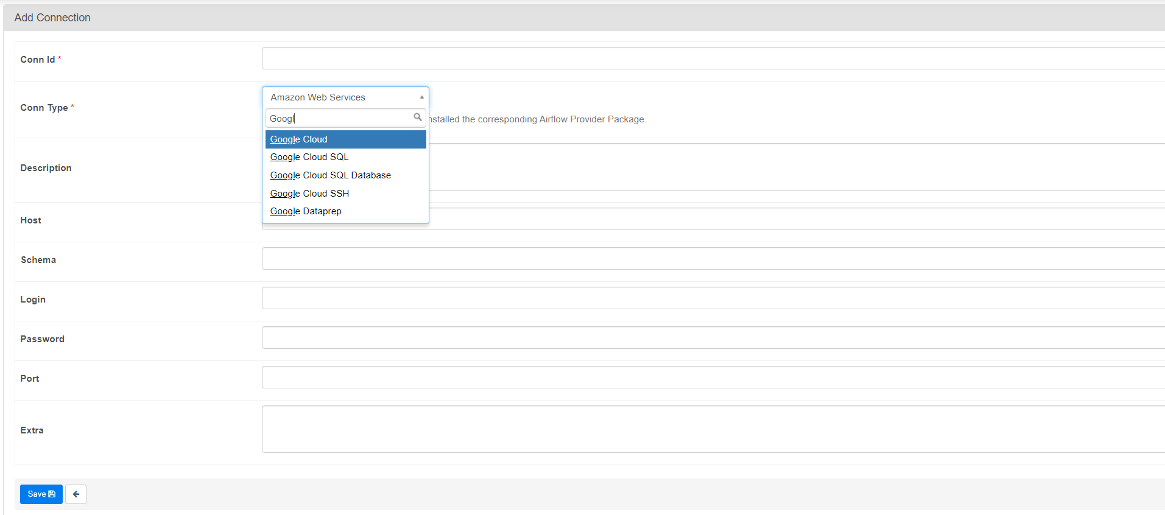Focus the Conn Id input field

(x=713, y=58)
